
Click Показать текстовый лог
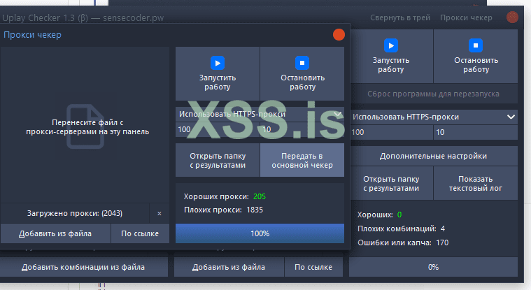tap(476, 183)
